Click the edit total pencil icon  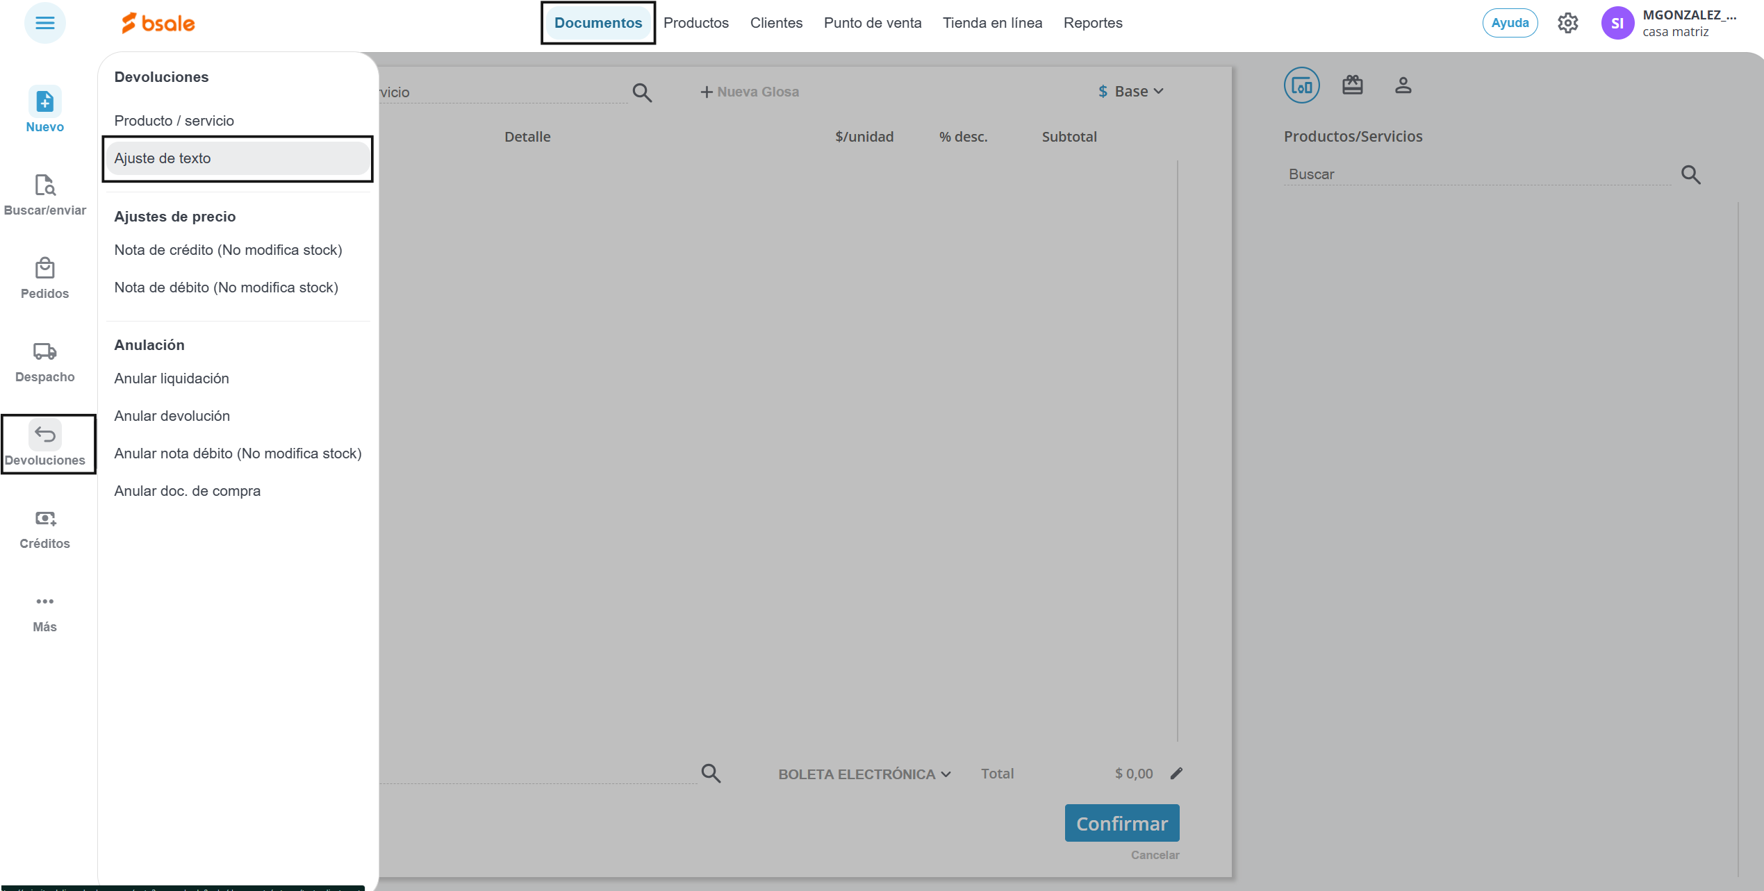tap(1176, 774)
